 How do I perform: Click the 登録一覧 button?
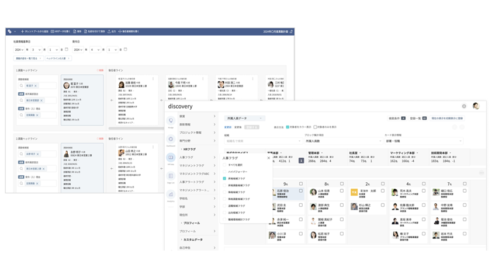[x=418, y=118]
